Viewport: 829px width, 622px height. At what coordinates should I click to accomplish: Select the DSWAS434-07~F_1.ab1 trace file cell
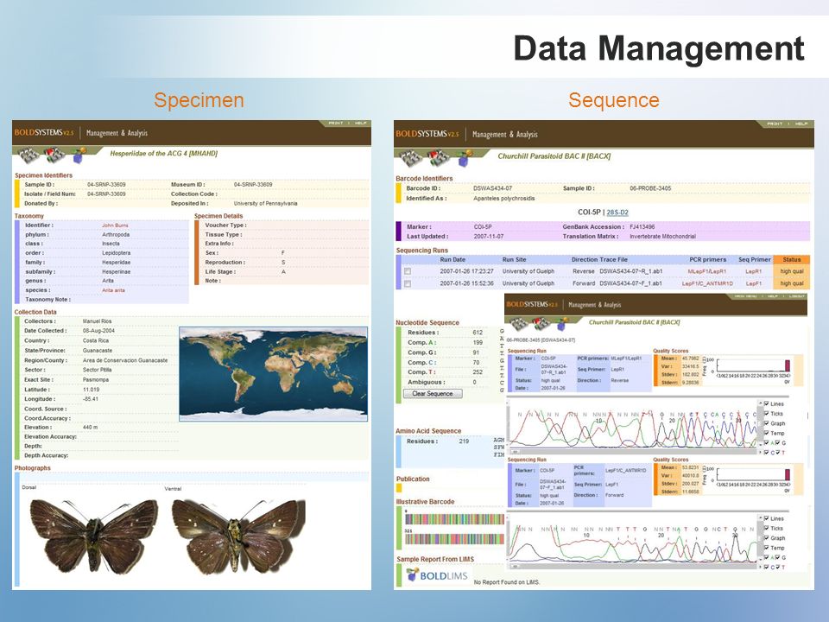630,284
